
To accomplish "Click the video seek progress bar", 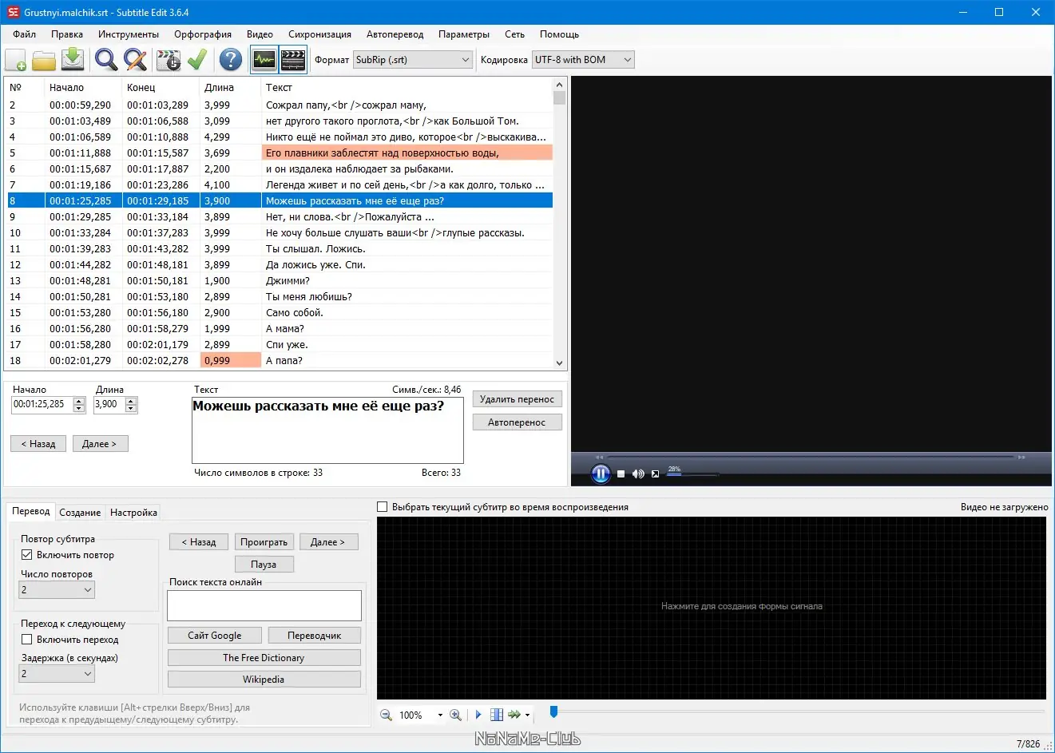I will [x=811, y=458].
